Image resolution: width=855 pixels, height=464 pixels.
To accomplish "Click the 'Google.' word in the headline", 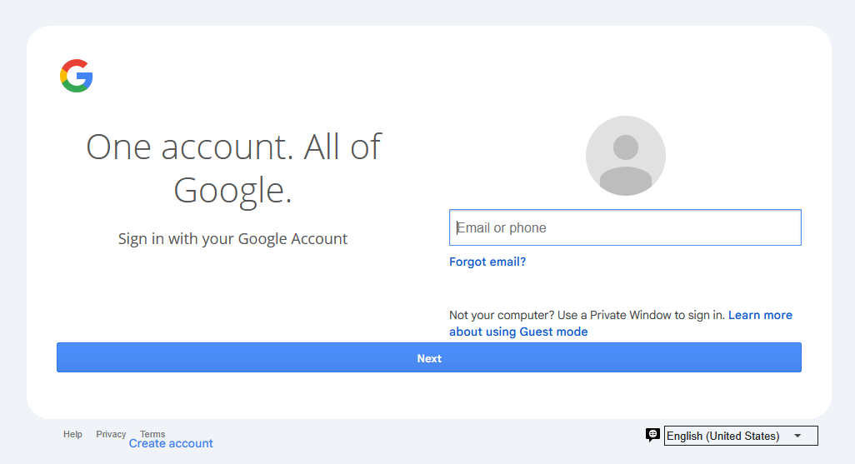I will [x=232, y=190].
